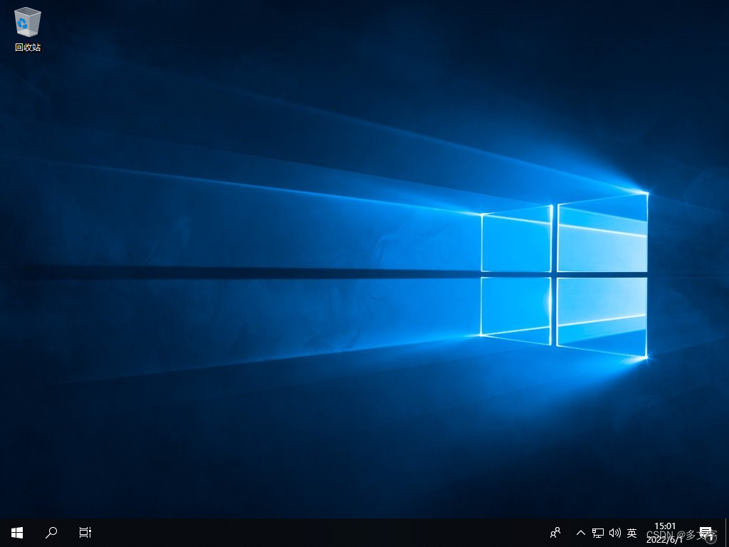Open the volume speaker tray icon
Screen dimensions: 729x547
[614, 533]
